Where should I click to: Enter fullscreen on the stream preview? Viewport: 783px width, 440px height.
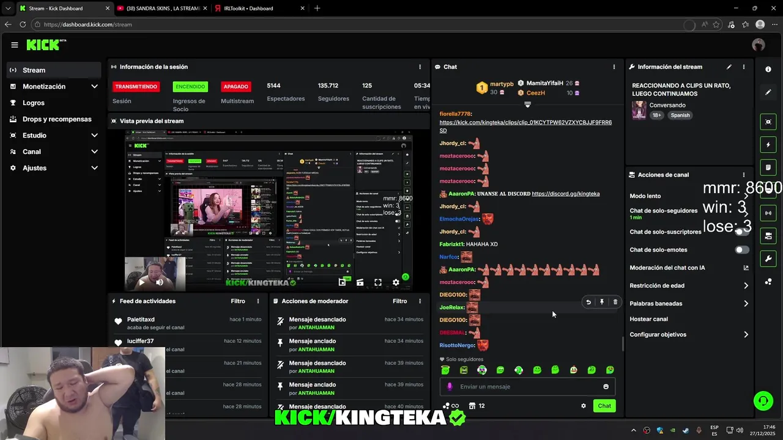[378, 282]
